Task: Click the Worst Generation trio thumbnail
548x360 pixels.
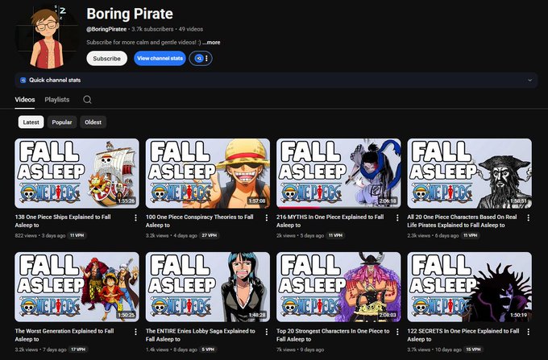Action: point(77,287)
